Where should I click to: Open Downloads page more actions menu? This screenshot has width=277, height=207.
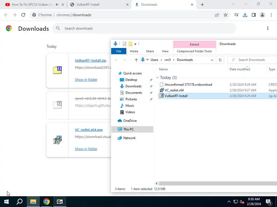pyautogui.click(x=268, y=28)
